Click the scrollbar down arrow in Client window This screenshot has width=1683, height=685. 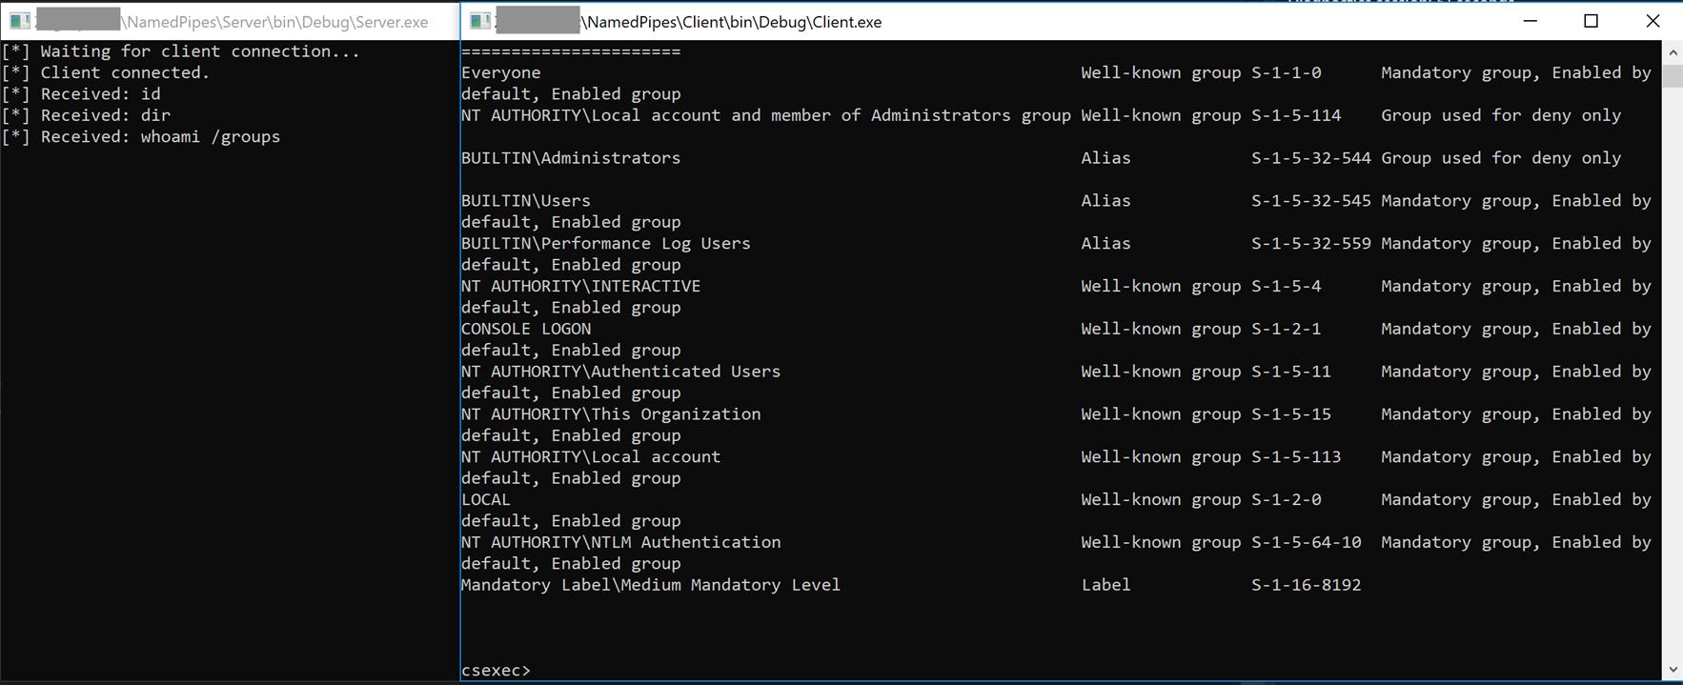coord(1673,670)
